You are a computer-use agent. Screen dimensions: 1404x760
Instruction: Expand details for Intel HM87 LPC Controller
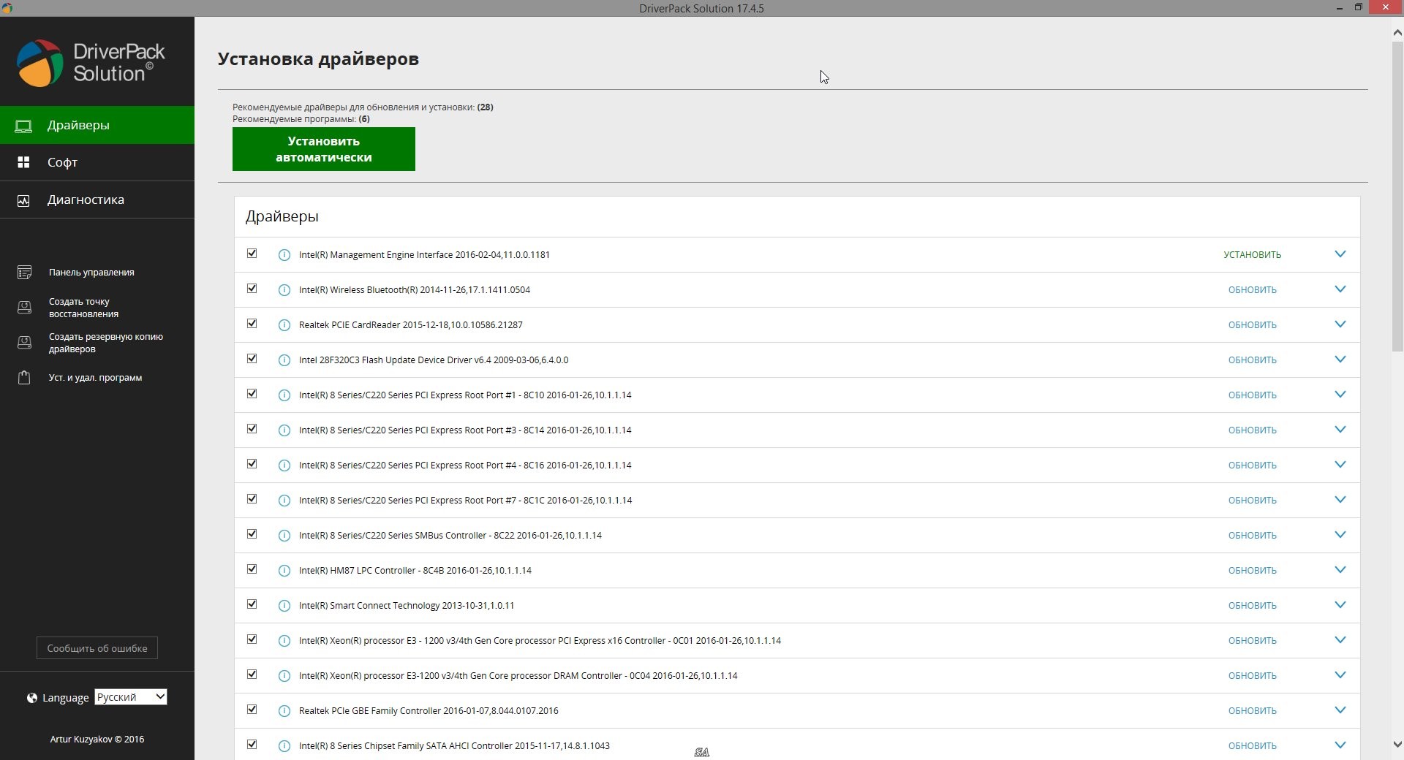[1340, 570]
